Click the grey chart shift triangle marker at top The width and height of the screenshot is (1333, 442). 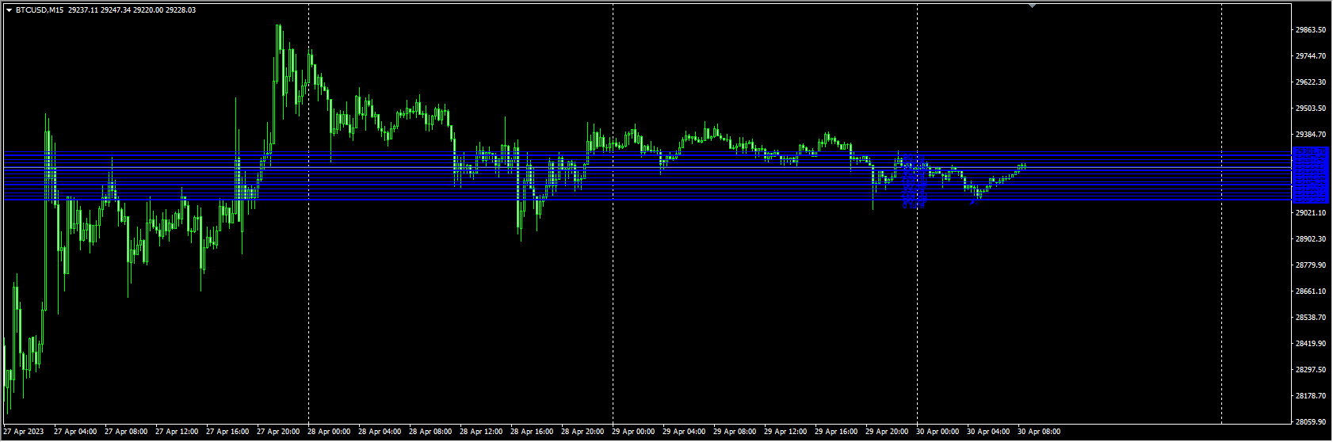tap(1032, 6)
